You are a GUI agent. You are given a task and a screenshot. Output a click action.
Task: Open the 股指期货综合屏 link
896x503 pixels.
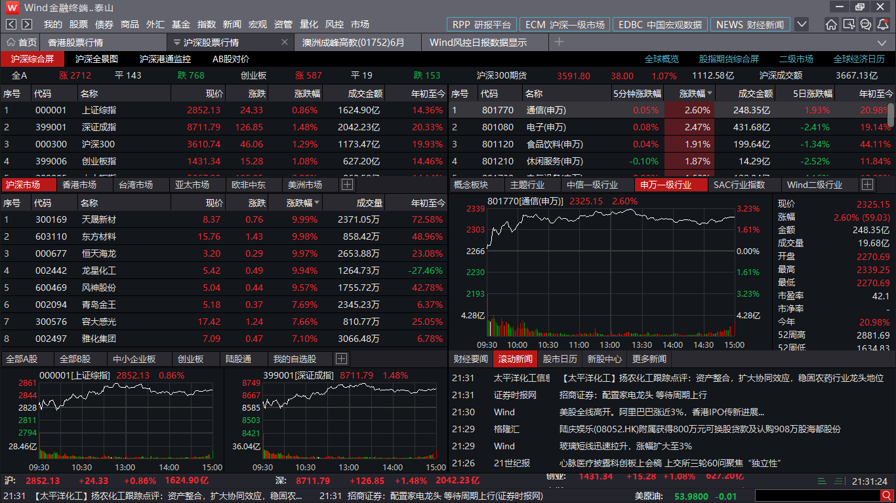click(x=729, y=58)
